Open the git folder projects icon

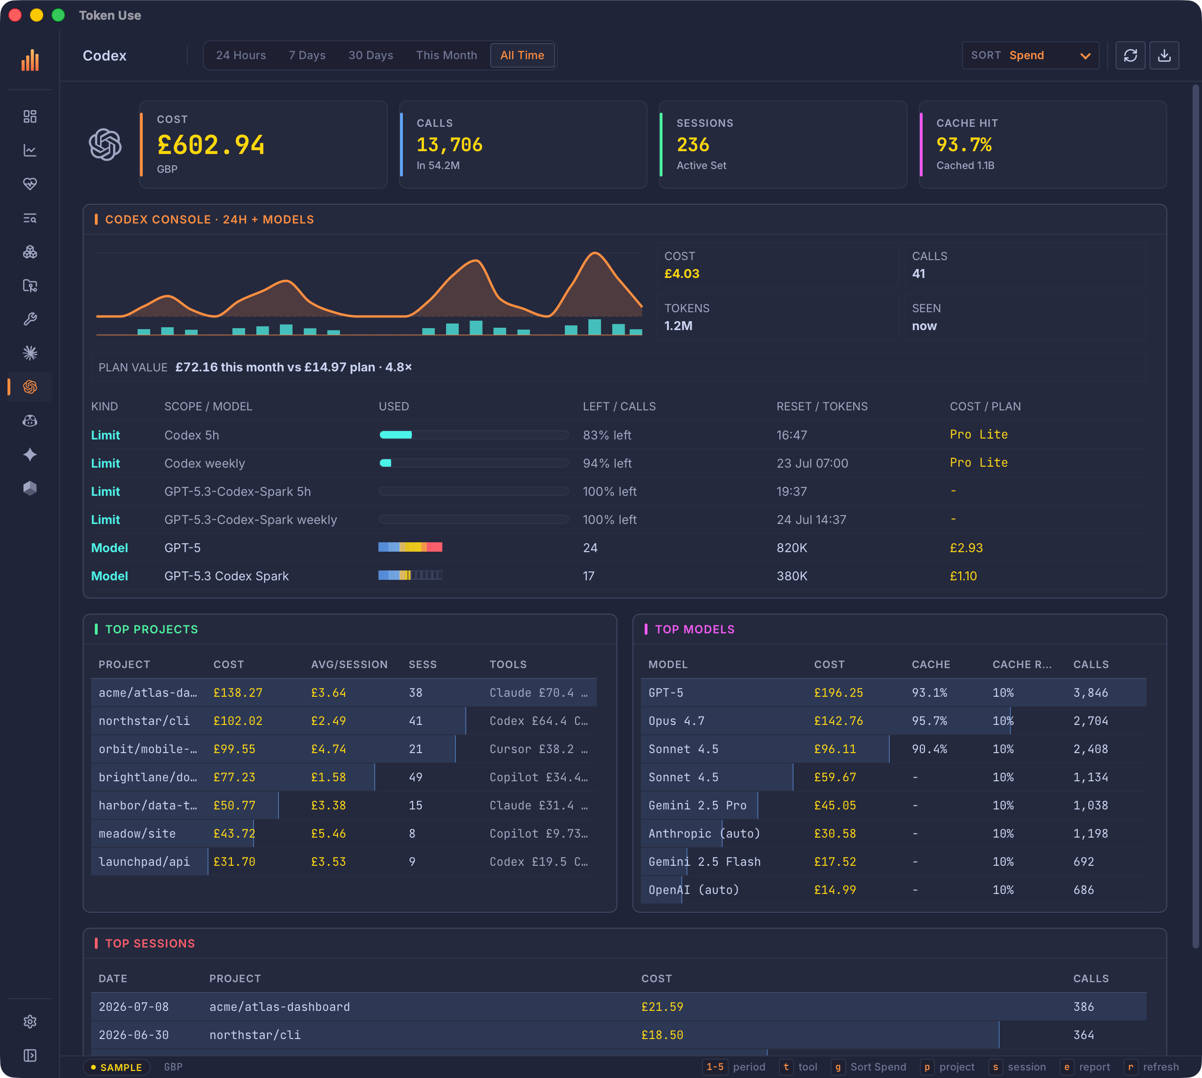pos(30,285)
